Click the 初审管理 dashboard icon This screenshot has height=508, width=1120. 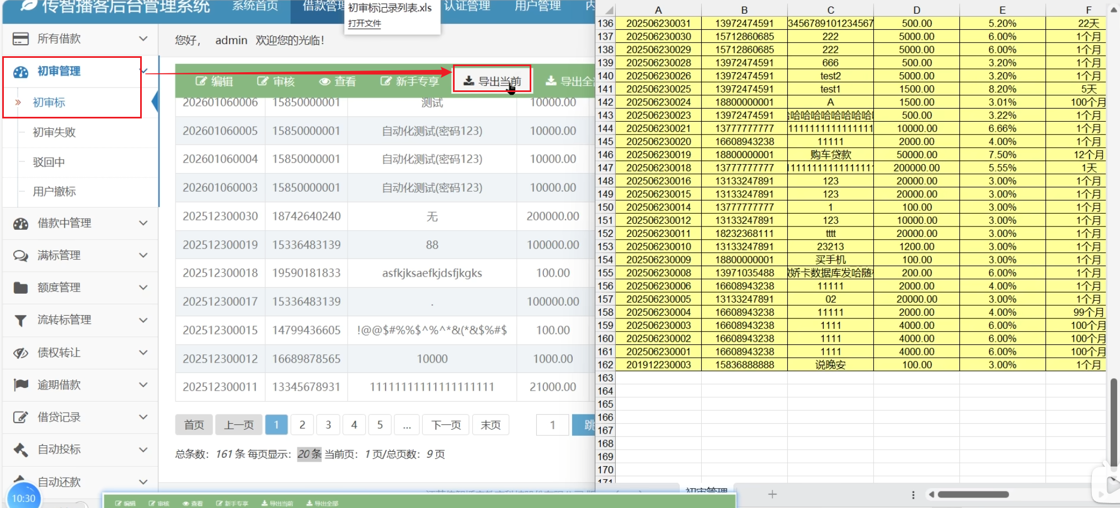coord(20,72)
